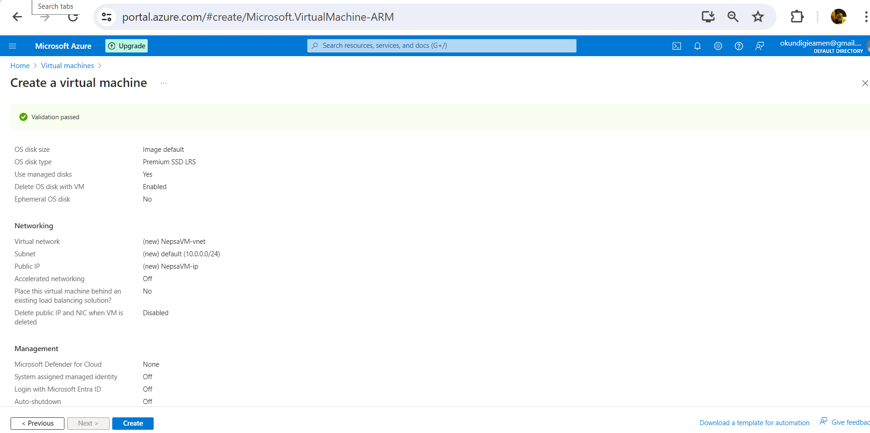Open portal settings gear
Screen dimensions: 870x433
pyautogui.click(x=718, y=46)
